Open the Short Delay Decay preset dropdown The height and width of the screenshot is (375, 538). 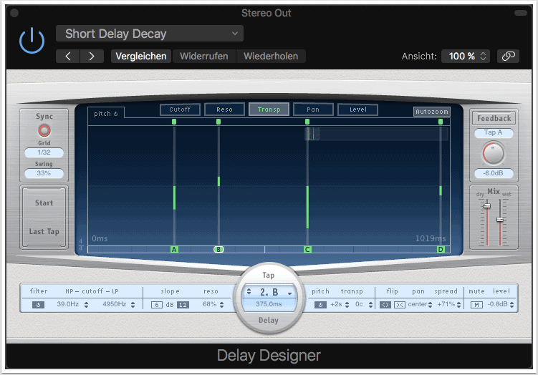(150, 34)
